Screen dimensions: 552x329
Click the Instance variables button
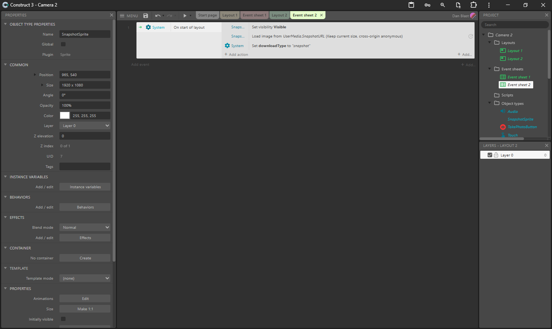pyautogui.click(x=85, y=187)
